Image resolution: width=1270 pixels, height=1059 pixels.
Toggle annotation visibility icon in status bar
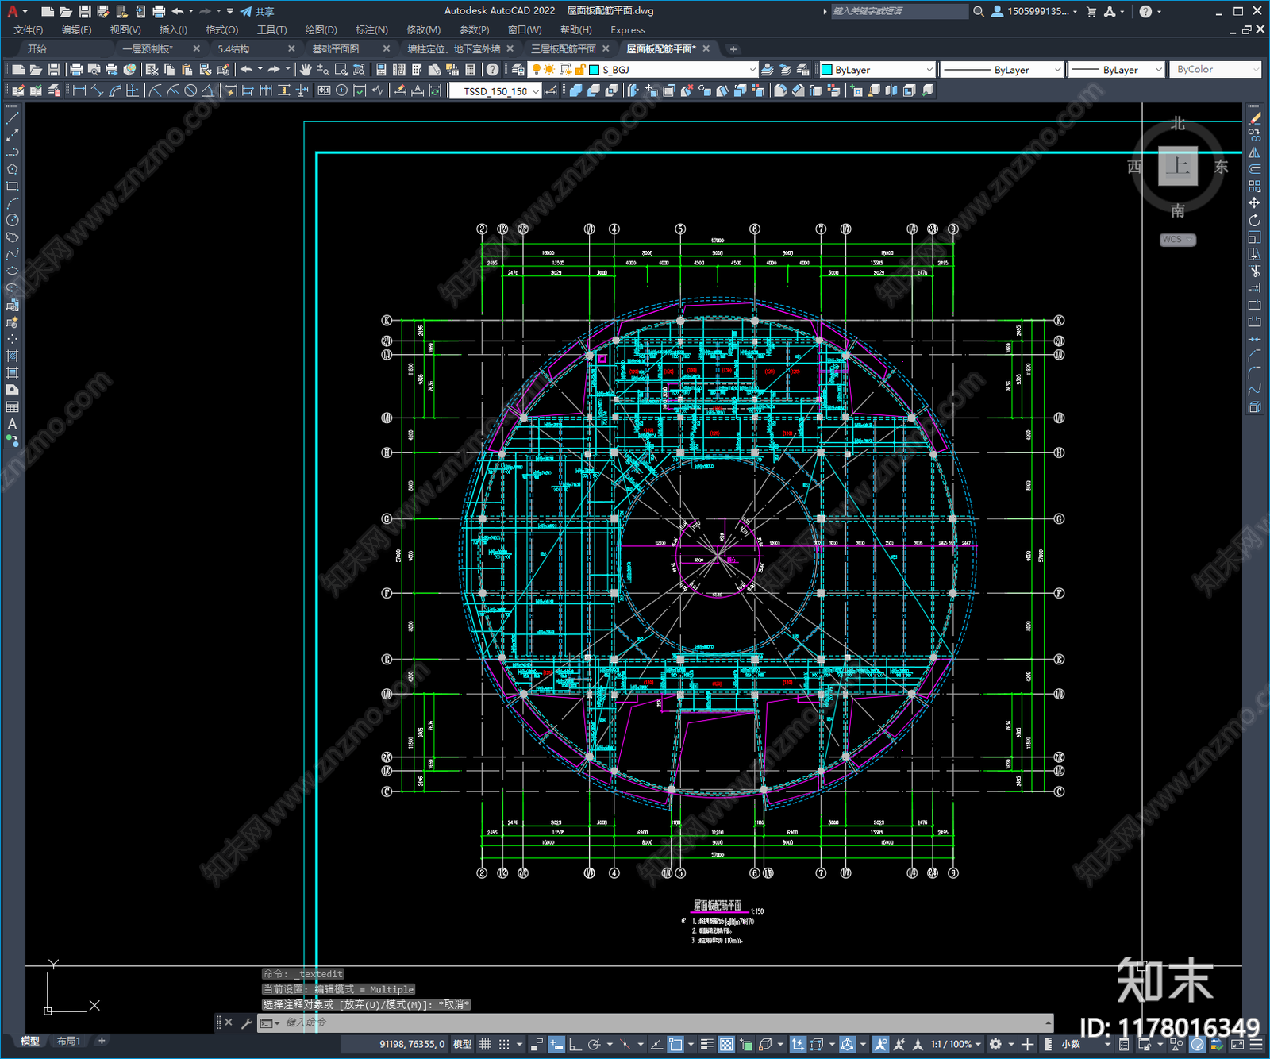pyautogui.click(x=880, y=1044)
